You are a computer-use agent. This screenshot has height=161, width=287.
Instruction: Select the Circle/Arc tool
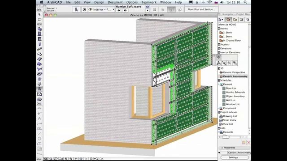[39, 139]
